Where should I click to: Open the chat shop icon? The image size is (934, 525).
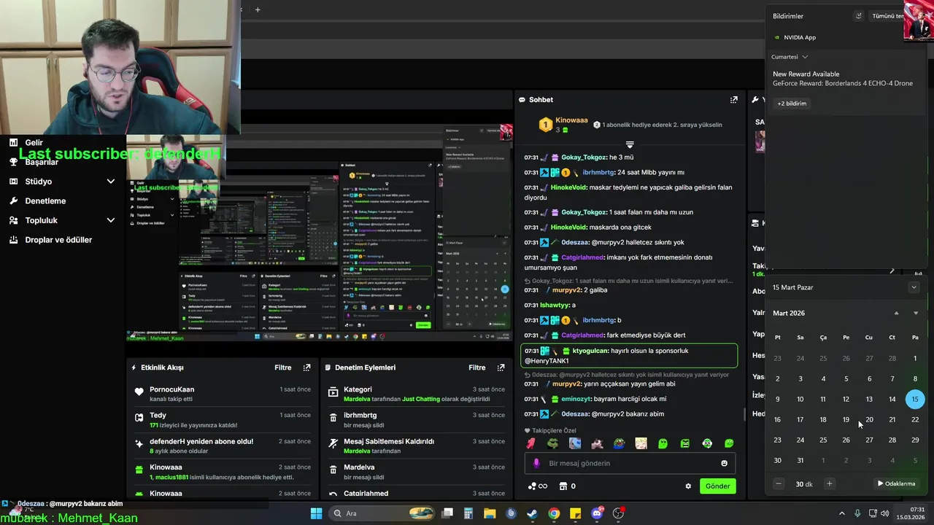(x=563, y=486)
